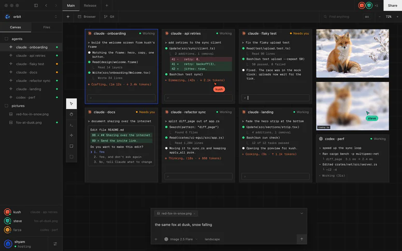Open the Git panel
The image size is (402, 251).
tap(109, 17)
